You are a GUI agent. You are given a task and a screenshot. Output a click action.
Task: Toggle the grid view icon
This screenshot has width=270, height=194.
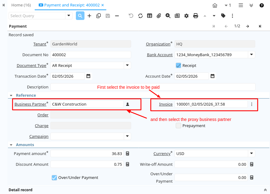150,16
